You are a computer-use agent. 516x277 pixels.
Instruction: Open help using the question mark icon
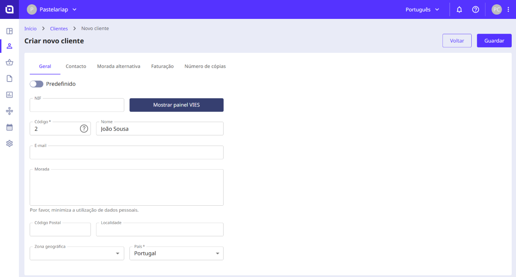(x=476, y=9)
